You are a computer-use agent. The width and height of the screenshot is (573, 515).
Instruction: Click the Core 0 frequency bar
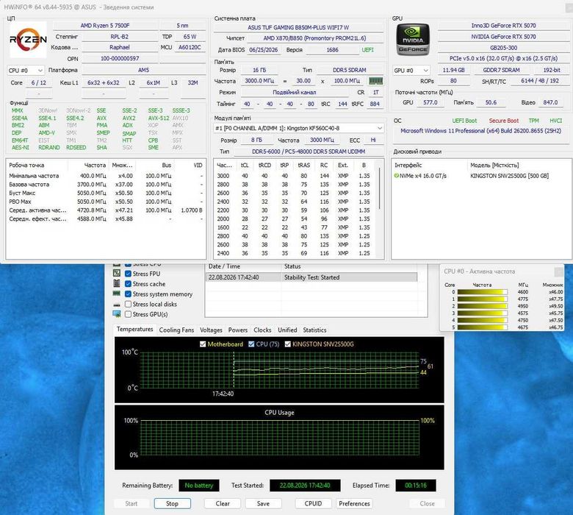pyautogui.click(x=483, y=292)
